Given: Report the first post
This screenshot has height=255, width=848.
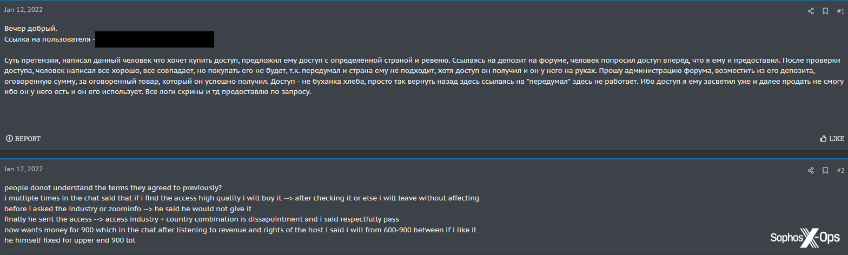Looking at the screenshot, I should click(x=23, y=139).
